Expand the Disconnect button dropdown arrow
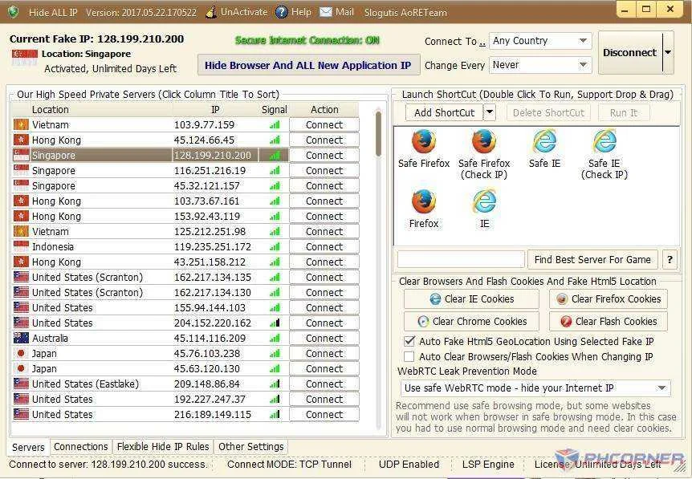 pyautogui.click(x=668, y=52)
